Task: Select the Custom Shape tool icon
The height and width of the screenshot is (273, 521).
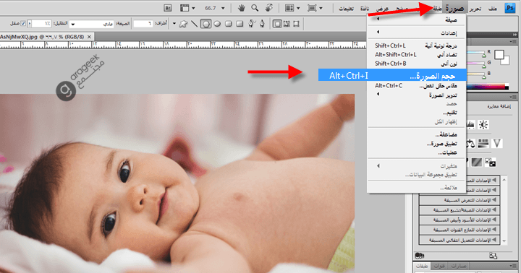Action: tap(183, 24)
